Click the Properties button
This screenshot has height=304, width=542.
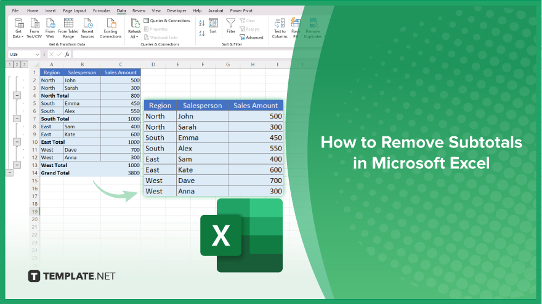156,29
